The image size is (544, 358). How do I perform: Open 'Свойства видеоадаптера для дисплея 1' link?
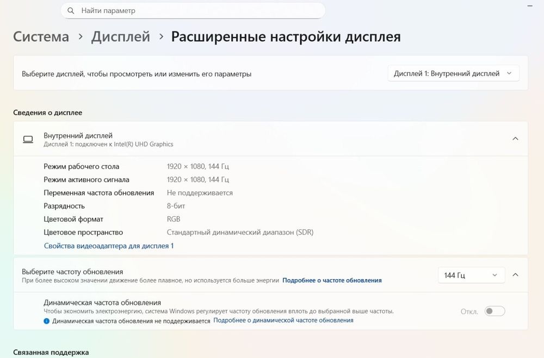[x=109, y=246]
